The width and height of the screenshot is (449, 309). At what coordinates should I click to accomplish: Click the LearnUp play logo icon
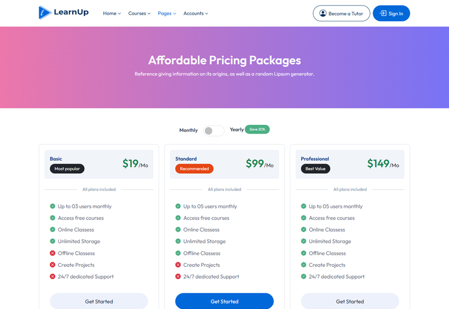click(x=45, y=13)
